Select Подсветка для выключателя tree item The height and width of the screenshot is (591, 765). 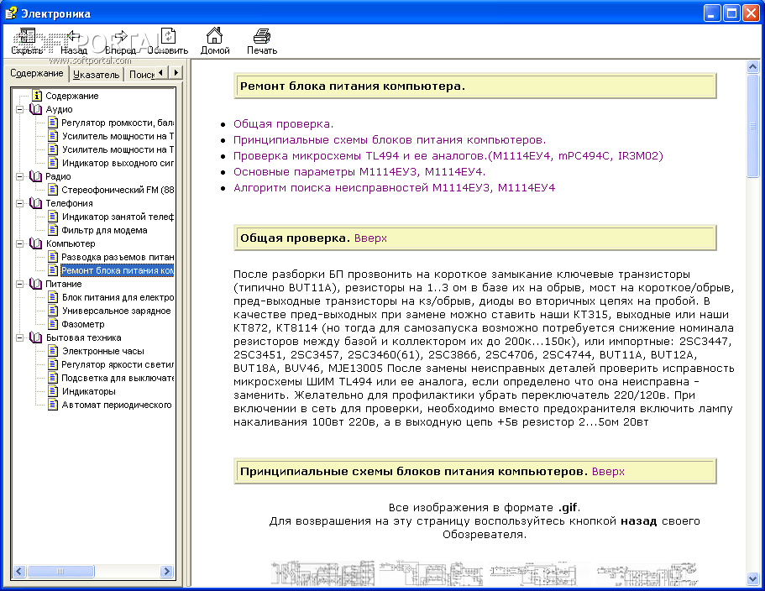click(x=117, y=378)
